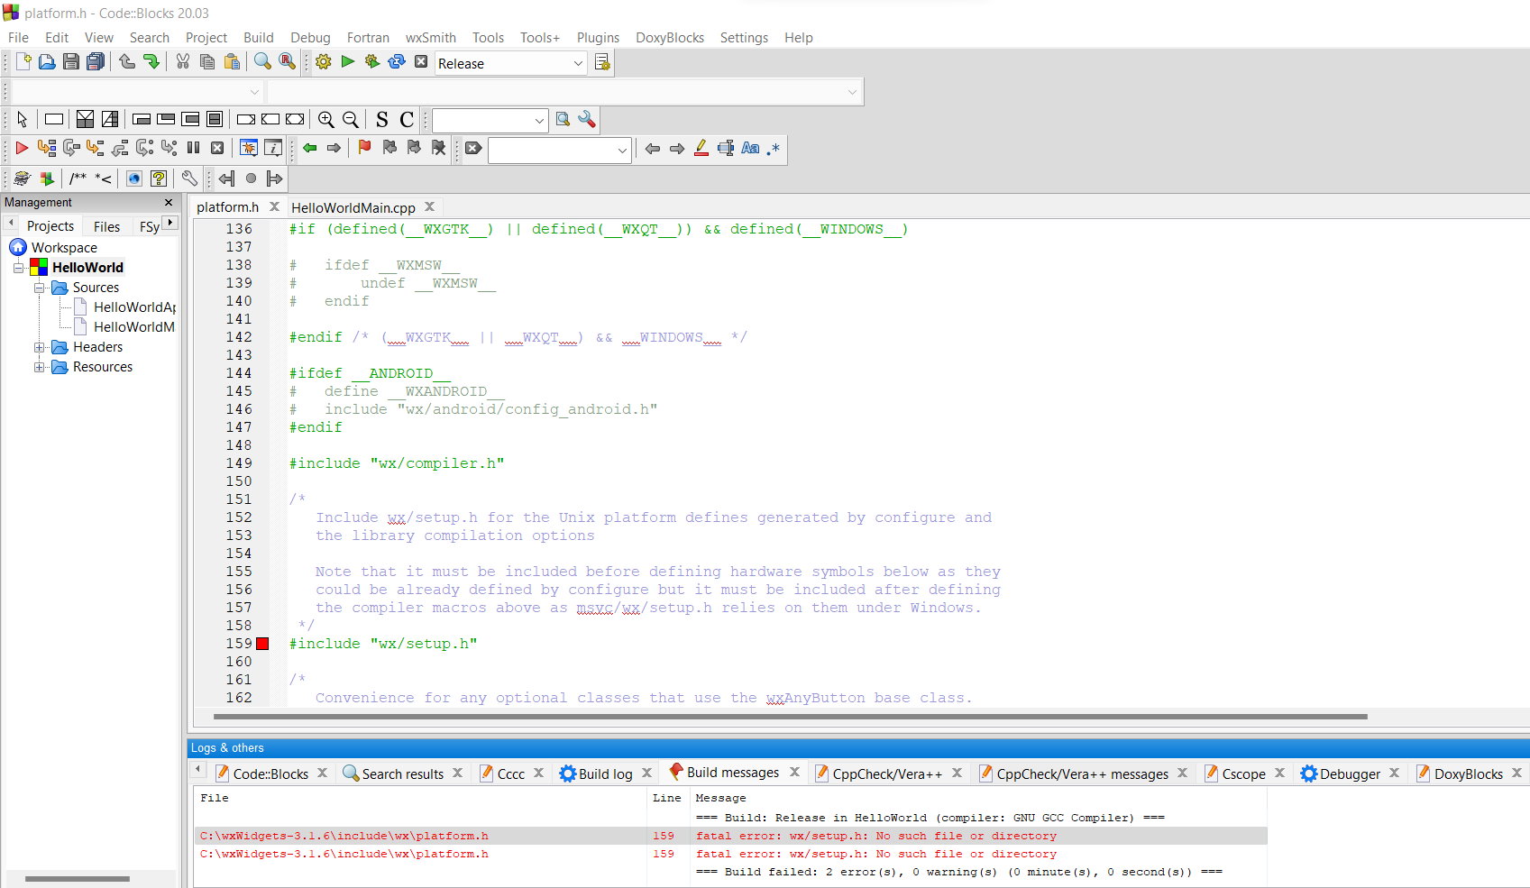Enable match case in incremental search
The image size is (1530, 888).
750,149
